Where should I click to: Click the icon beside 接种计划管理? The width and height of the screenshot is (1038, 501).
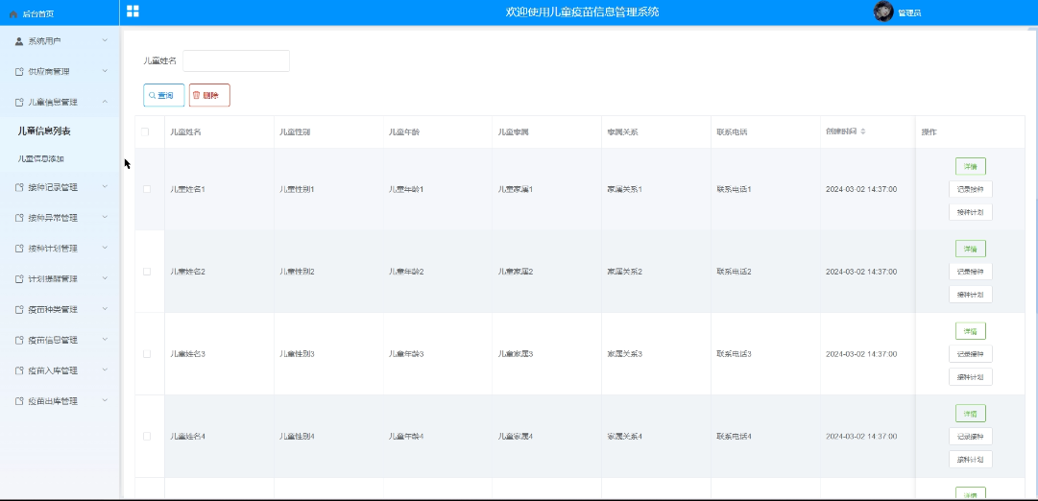click(19, 249)
